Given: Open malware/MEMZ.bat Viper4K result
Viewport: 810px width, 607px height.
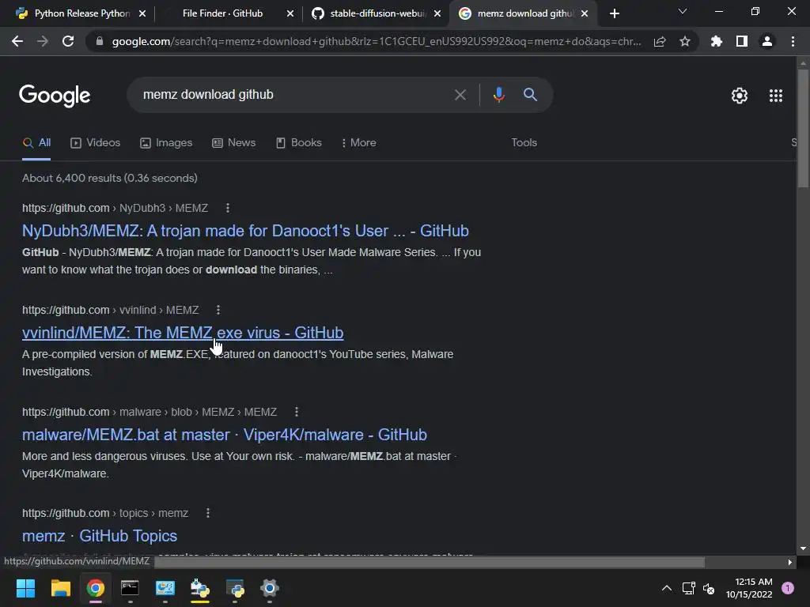Looking at the screenshot, I should (224, 435).
